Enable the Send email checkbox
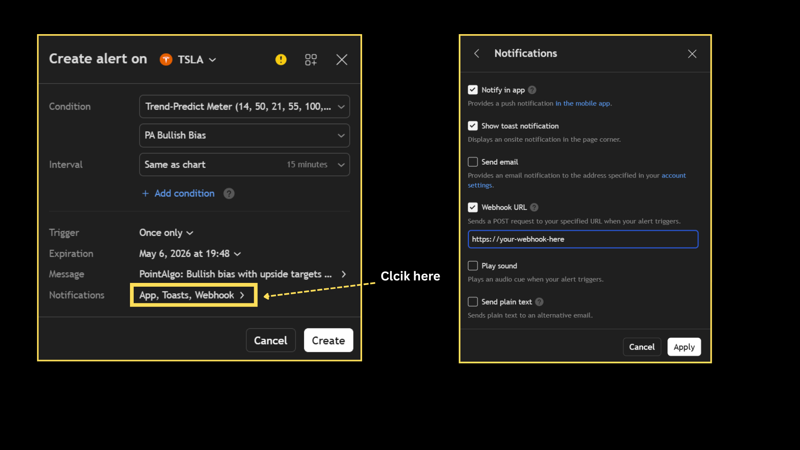The width and height of the screenshot is (800, 450). [x=472, y=162]
